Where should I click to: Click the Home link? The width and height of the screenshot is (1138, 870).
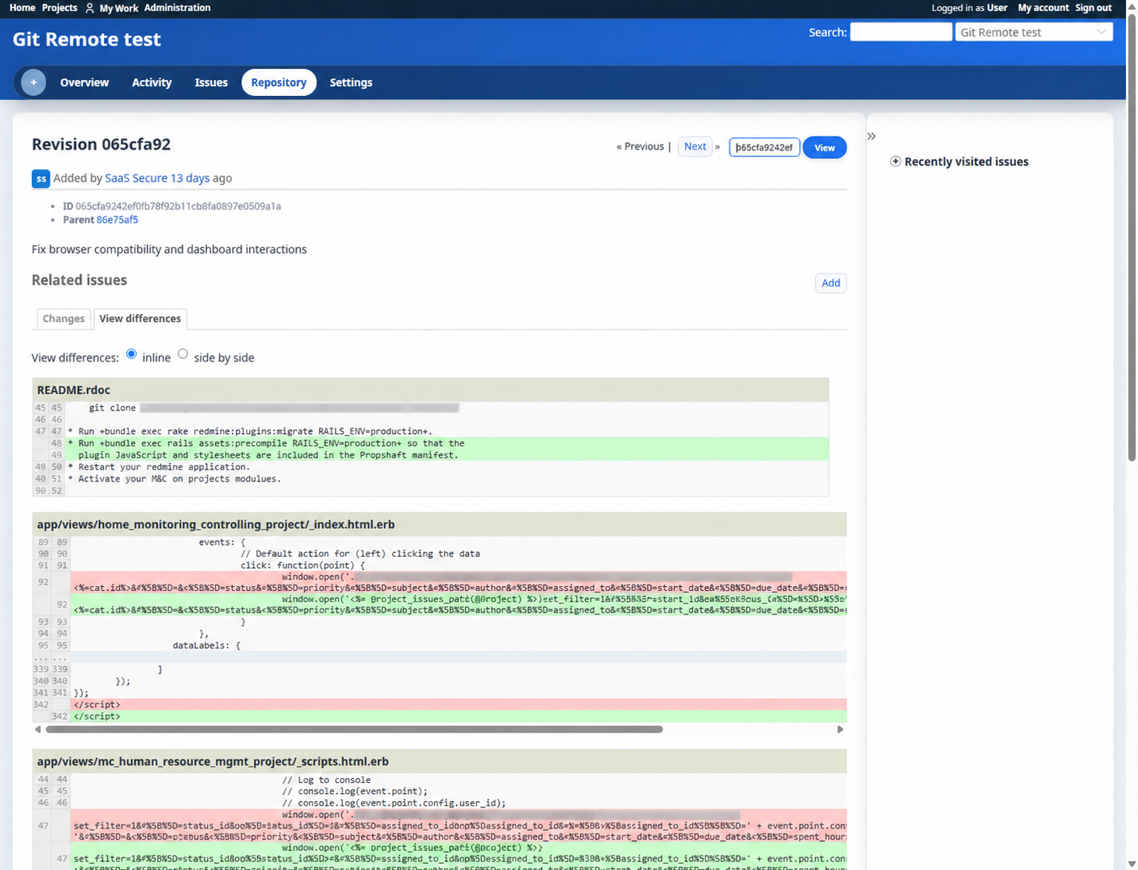tap(22, 8)
